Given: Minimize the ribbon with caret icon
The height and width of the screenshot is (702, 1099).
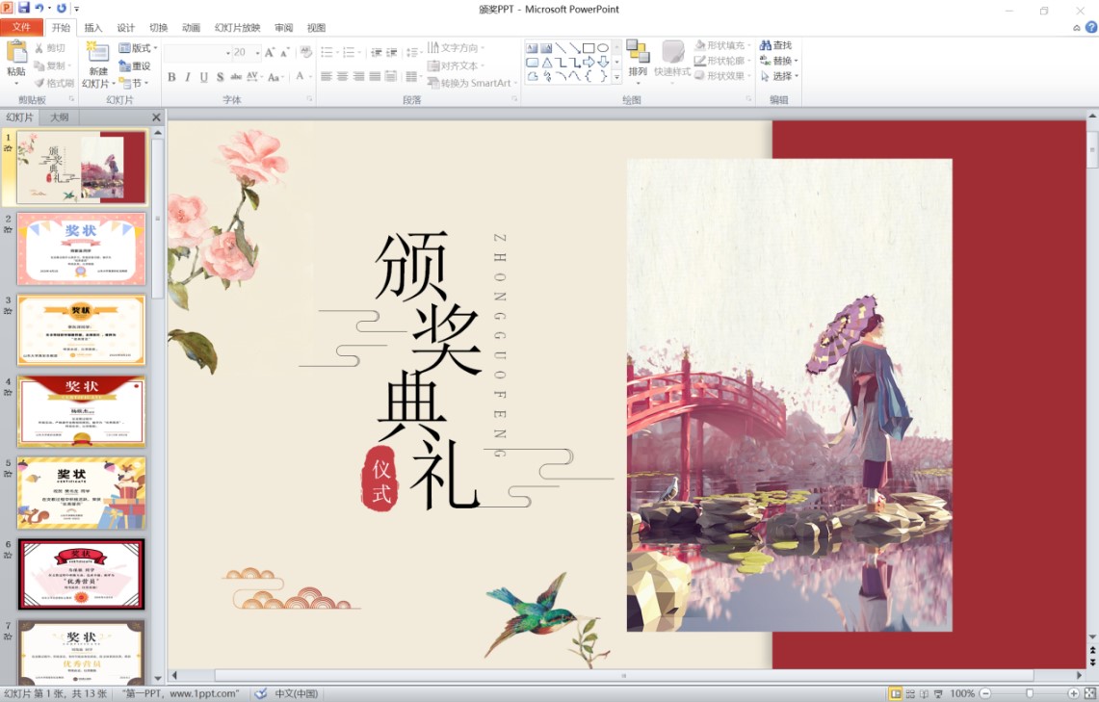Looking at the screenshot, I should (1077, 28).
